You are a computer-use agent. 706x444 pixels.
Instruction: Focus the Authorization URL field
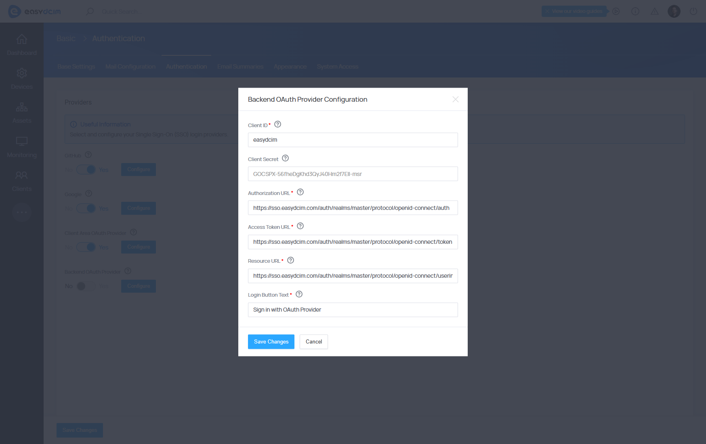coord(353,208)
